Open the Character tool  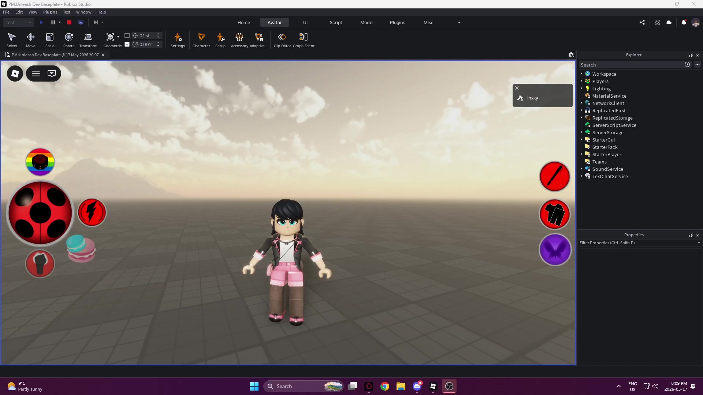click(x=201, y=40)
